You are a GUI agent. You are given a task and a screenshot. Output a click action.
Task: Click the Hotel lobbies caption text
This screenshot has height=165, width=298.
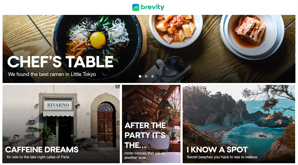click(145, 155)
